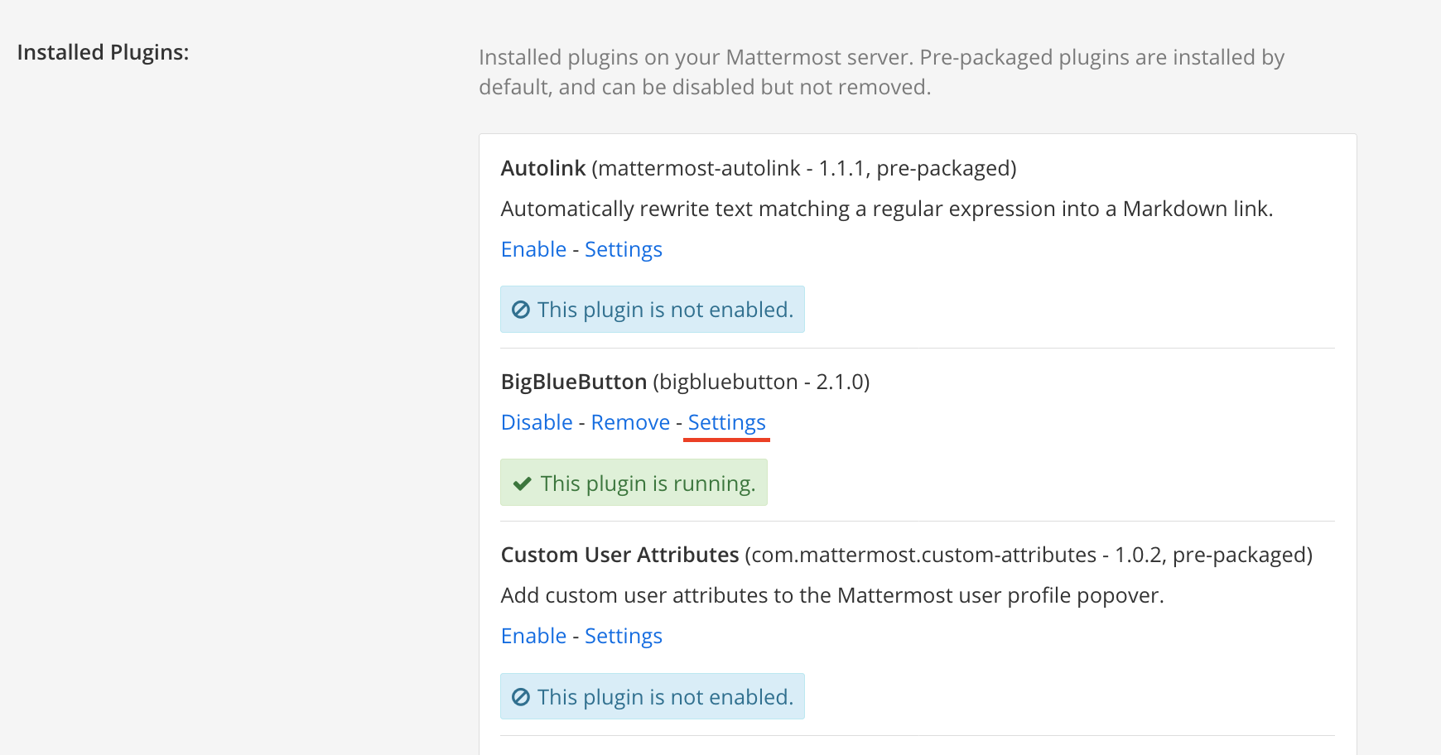Remove the BigBlueButton plugin
The height and width of the screenshot is (755, 1441).
click(630, 422)
